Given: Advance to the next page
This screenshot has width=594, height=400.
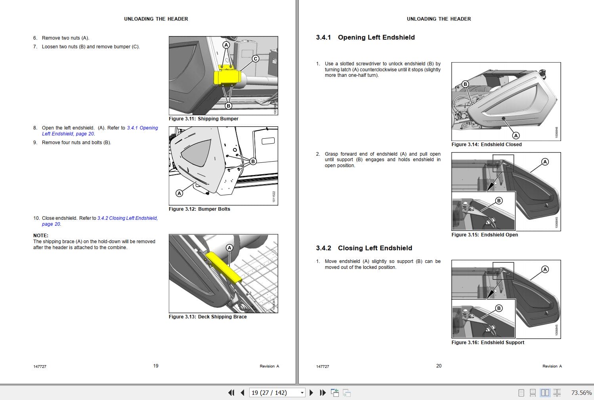Looking at the screenshot, I should tap(311, 392).
